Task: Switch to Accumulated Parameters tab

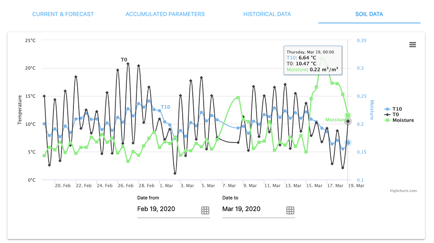Action: pyautogui.click(x=165, y=14)
